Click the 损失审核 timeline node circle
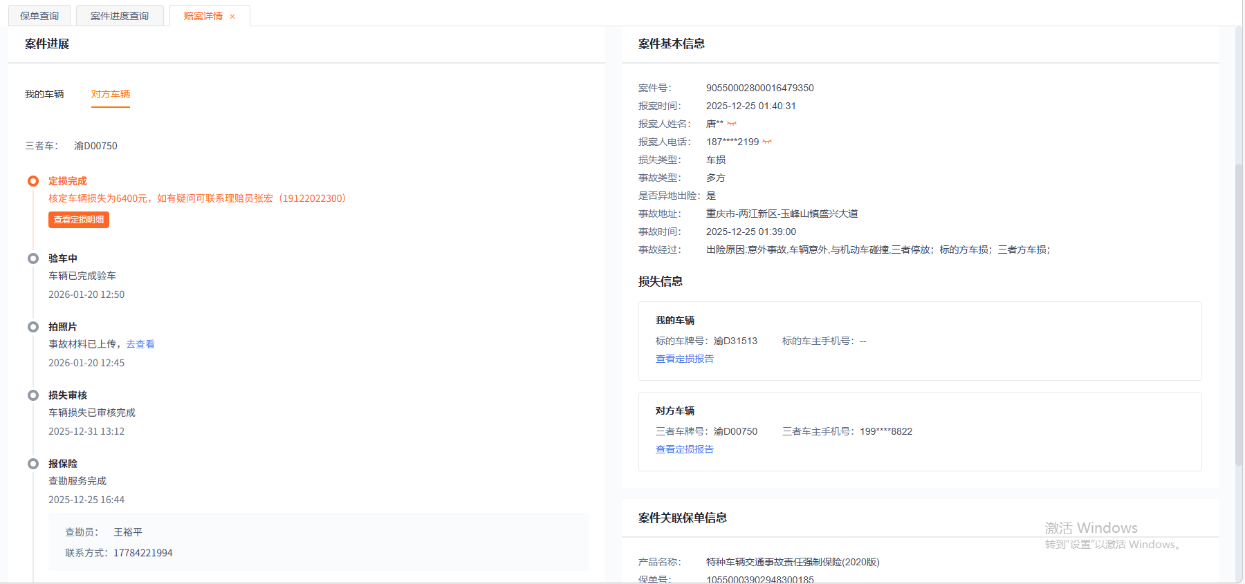 click(x=33, y=395)
